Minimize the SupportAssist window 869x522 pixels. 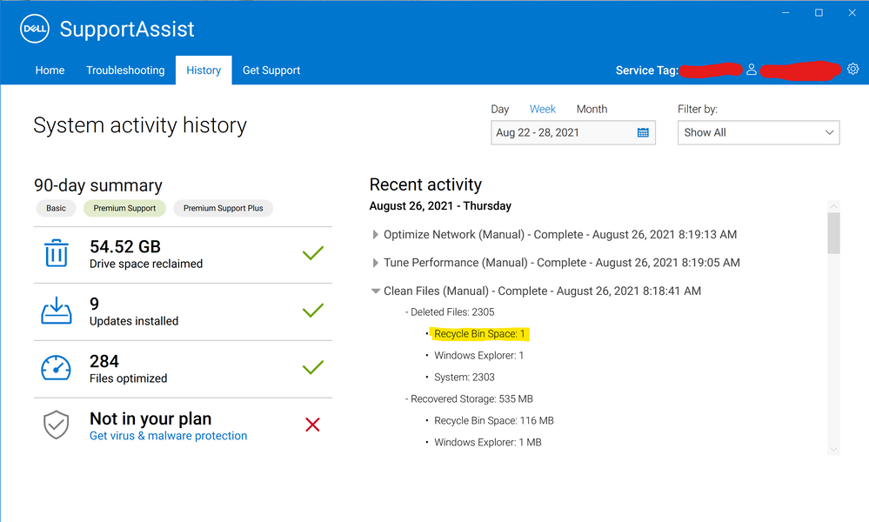pos(785,13)
